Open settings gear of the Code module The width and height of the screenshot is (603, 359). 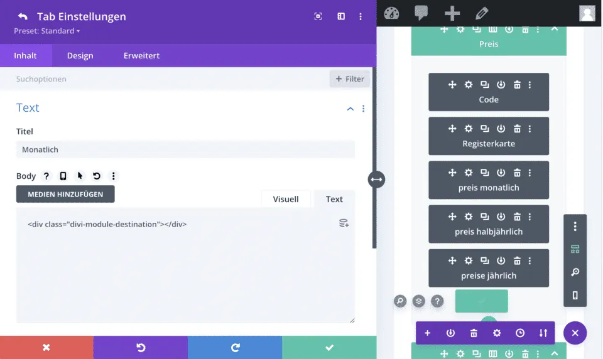coord(468,85)
